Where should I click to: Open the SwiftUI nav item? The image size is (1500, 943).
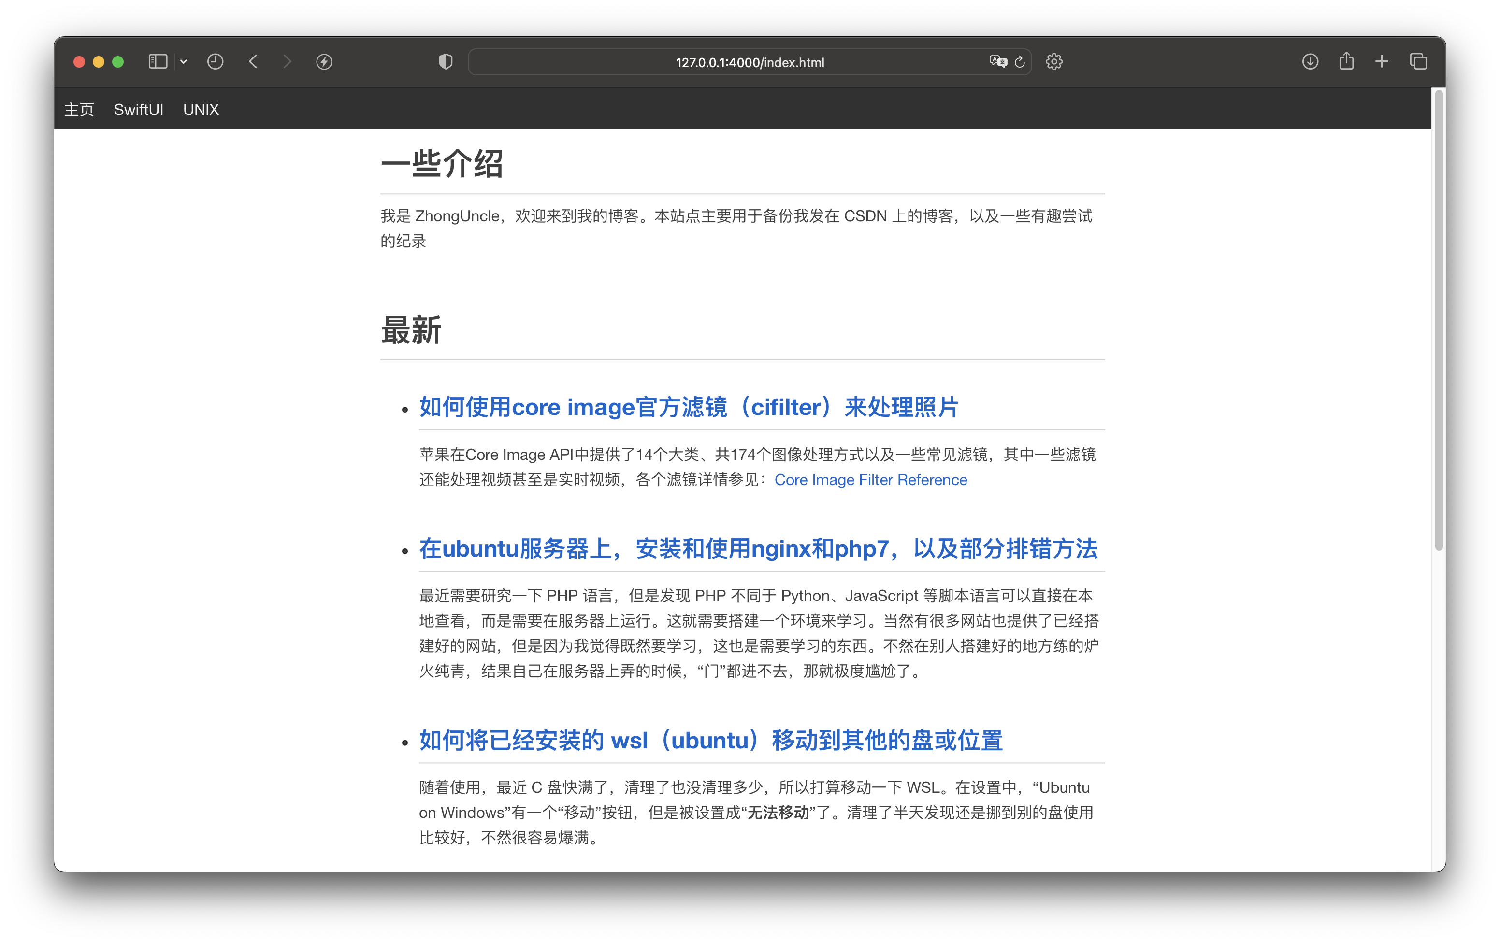pos(138,110)
